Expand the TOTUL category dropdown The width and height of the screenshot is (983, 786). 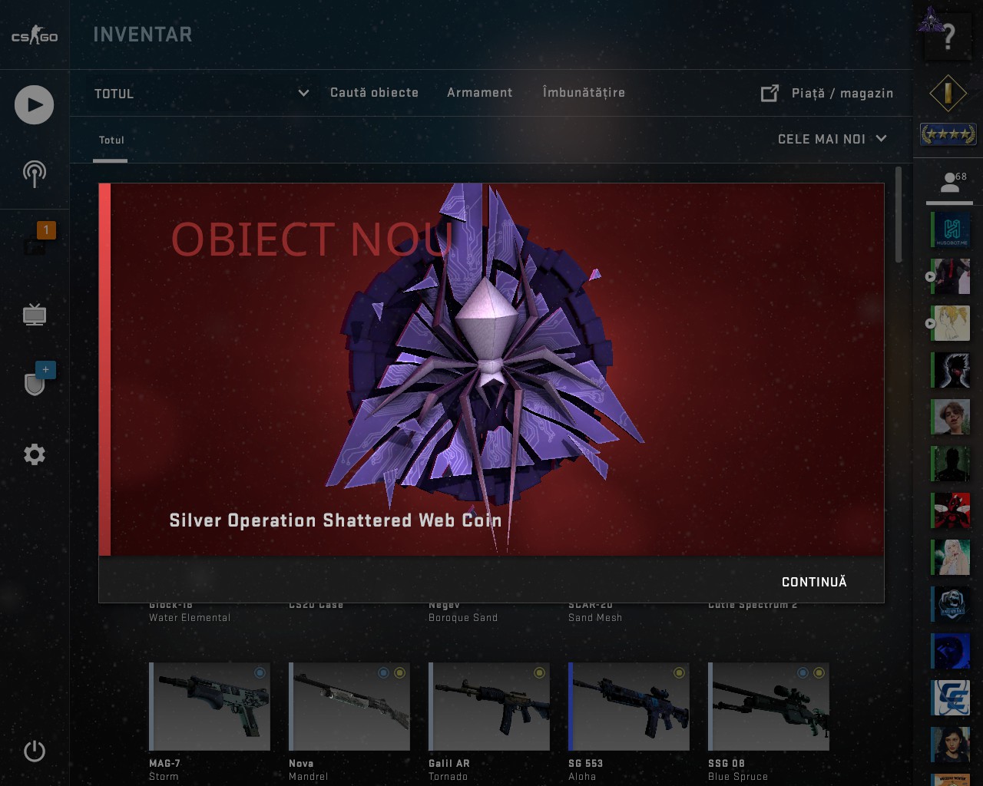coord(201,93)
